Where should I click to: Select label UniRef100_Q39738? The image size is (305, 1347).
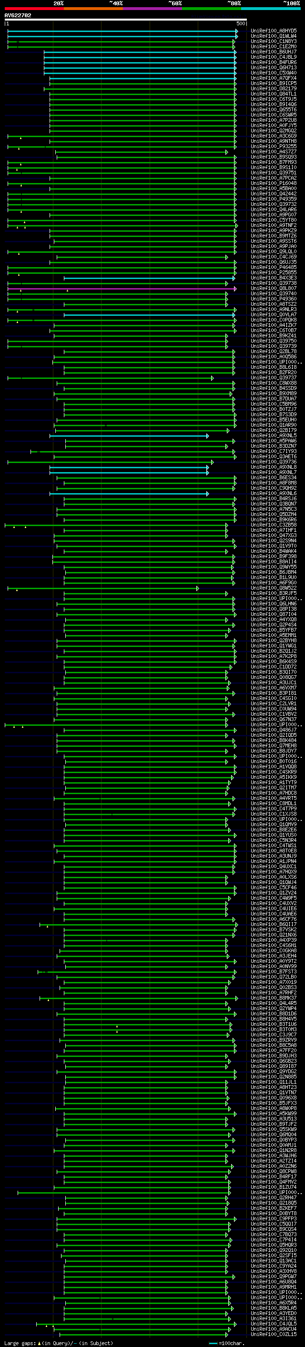273,283
